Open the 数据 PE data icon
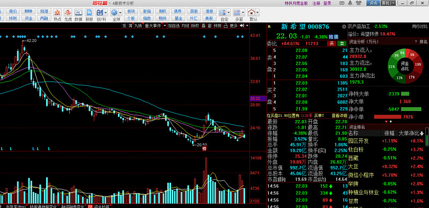 pyautogui.click(x=78, y=12)
